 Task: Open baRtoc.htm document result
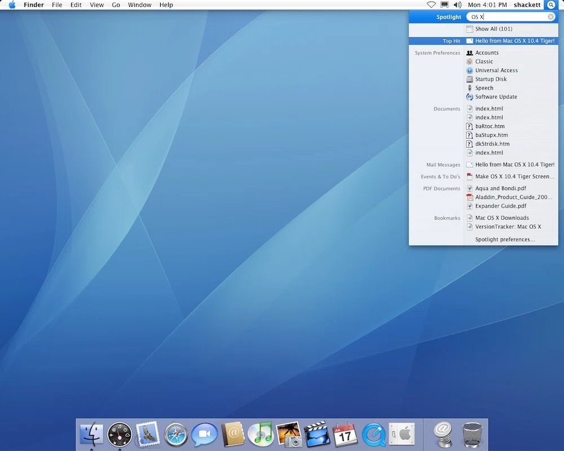[x=511, y=126]
